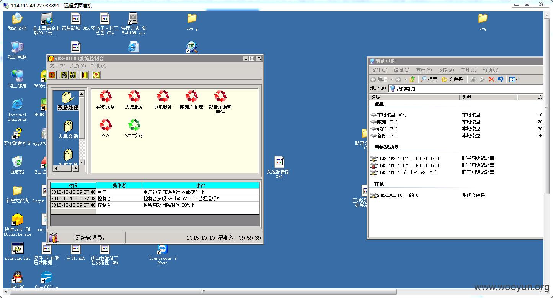This screenshot has width=553, height=298.
Task: Select the 回收站 recycle bin icon
Action: (17, 165)
